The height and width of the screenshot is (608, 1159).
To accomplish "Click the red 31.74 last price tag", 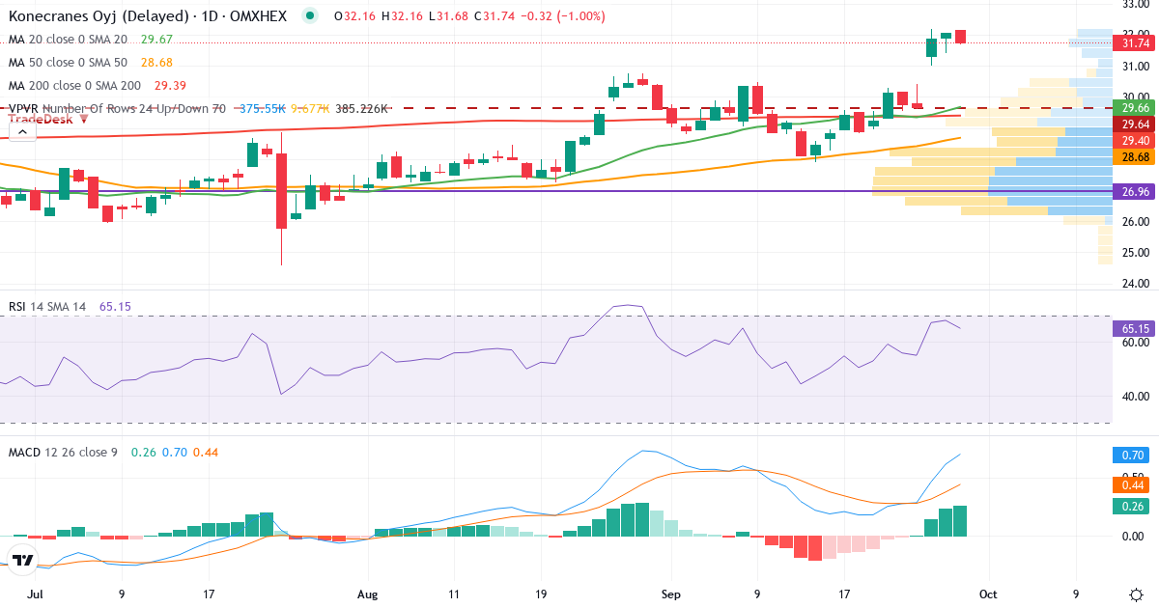I will (x=1133, y=42).
